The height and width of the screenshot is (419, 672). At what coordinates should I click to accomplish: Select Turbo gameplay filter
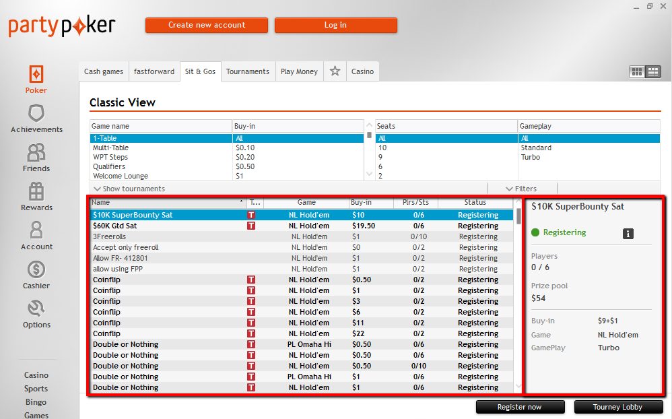(589, 157)
